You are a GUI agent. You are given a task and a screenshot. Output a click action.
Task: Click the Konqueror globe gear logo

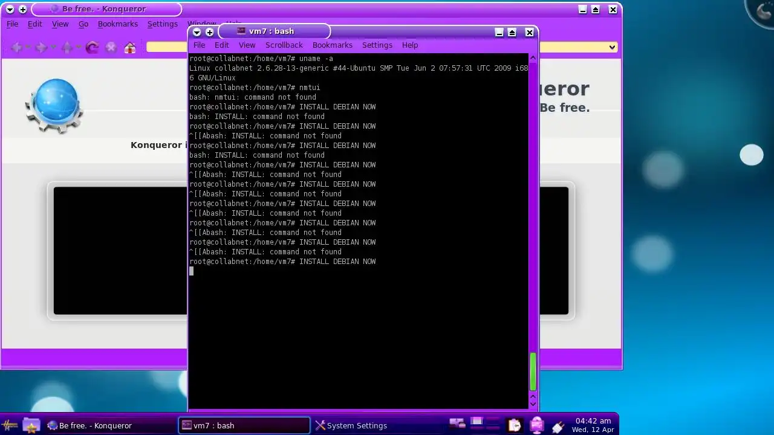[54, 106]
